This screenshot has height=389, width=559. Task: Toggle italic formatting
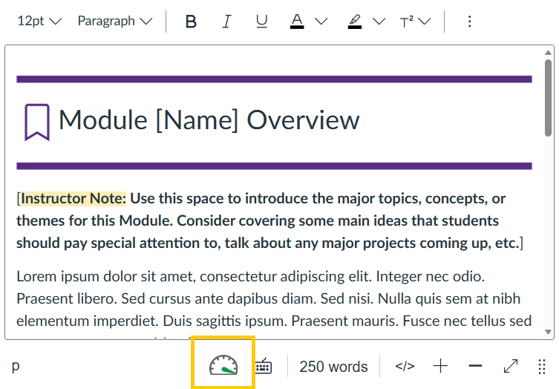[226, 22]
